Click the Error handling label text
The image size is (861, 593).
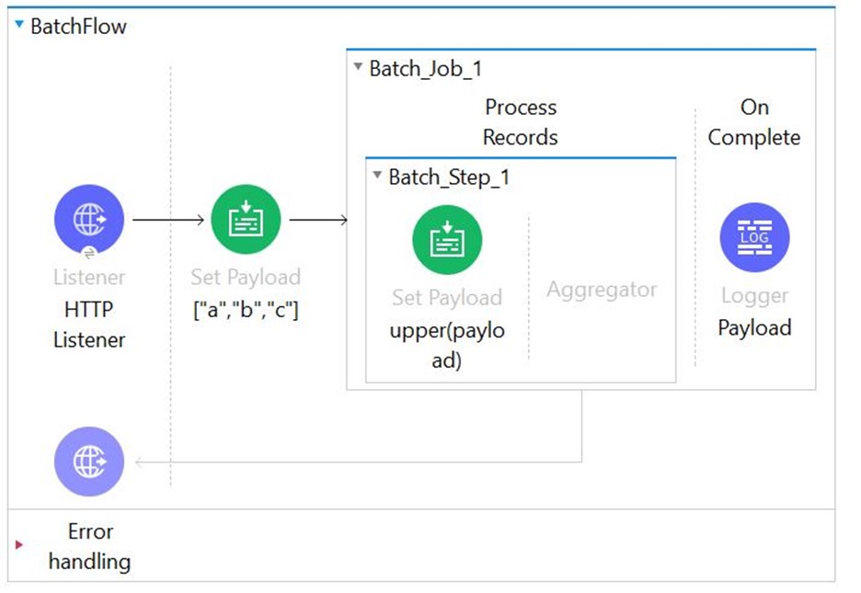pyautogui.click(x=89, y=546)
